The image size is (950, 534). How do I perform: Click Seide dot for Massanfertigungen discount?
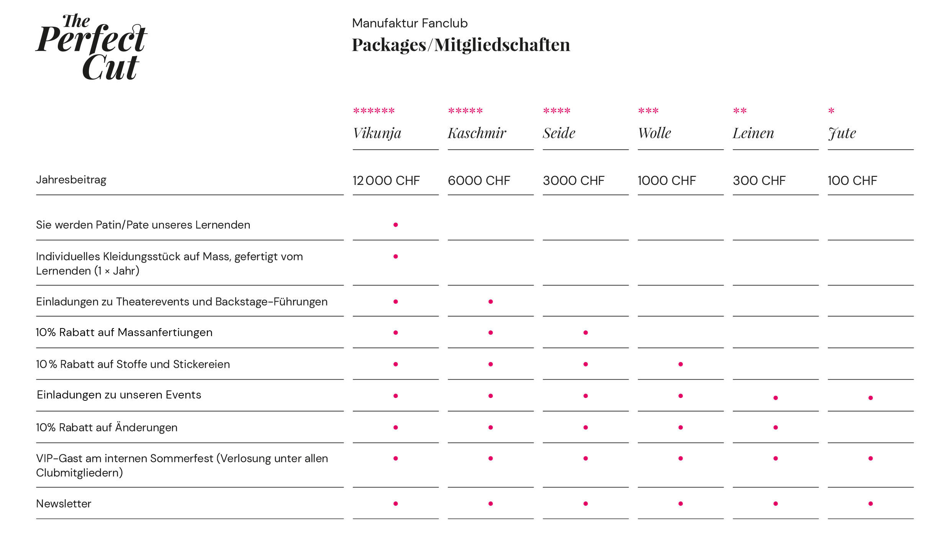[x=586, y=333]
